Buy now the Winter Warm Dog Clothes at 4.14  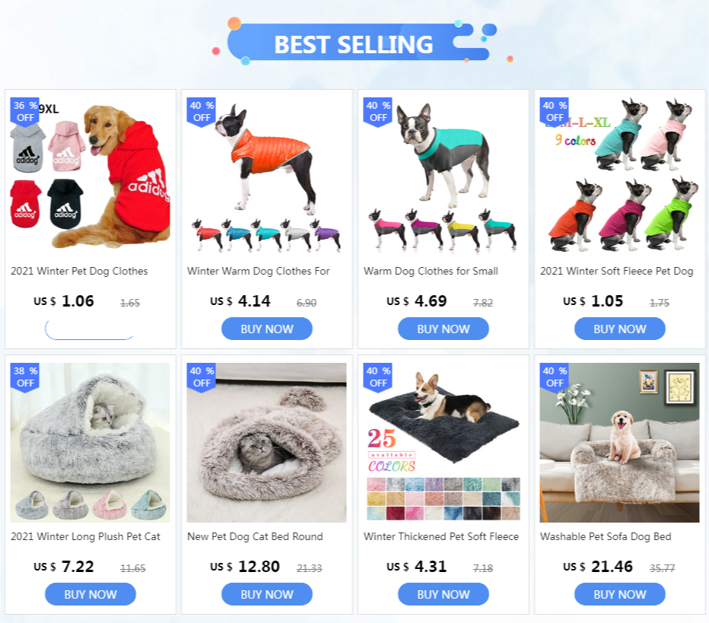(x=267, y=329)
